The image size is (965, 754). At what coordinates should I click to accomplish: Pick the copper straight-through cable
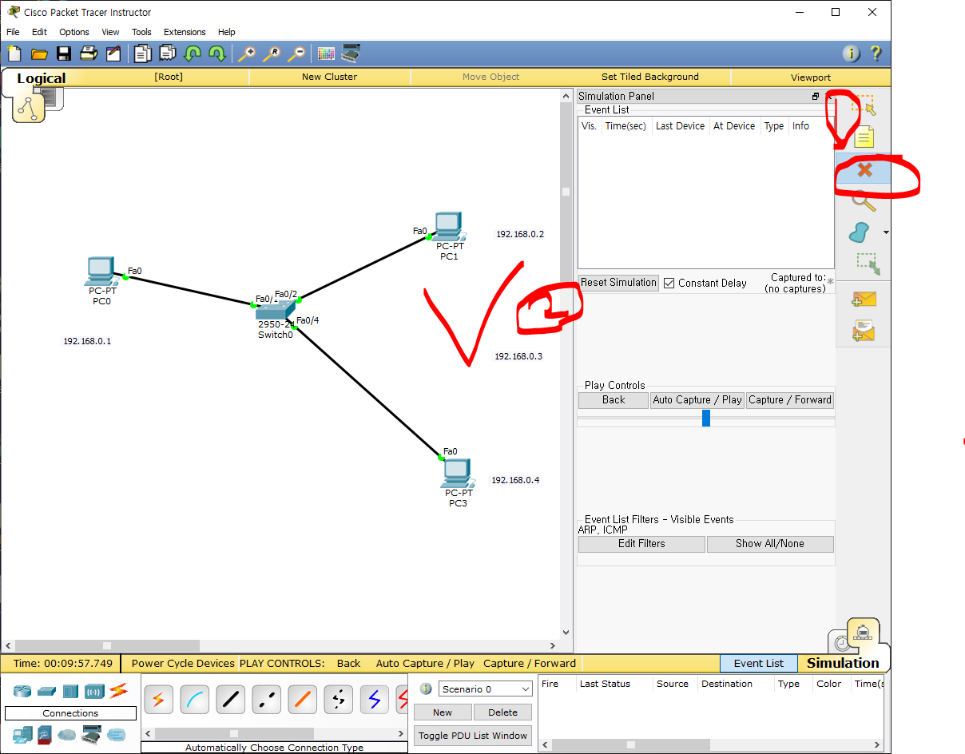230,700
